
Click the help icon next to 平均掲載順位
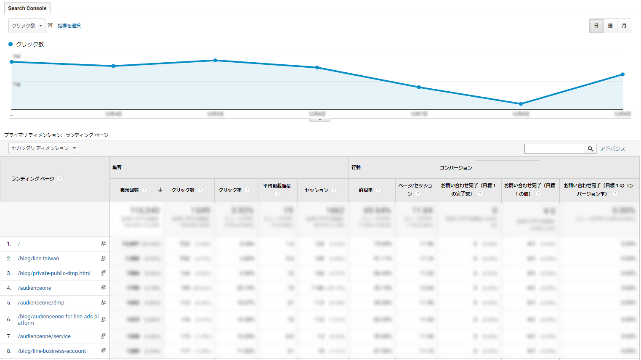(277, 193)
